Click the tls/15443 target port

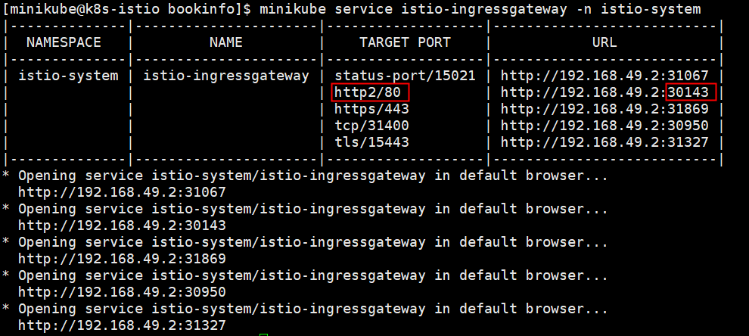371,142
